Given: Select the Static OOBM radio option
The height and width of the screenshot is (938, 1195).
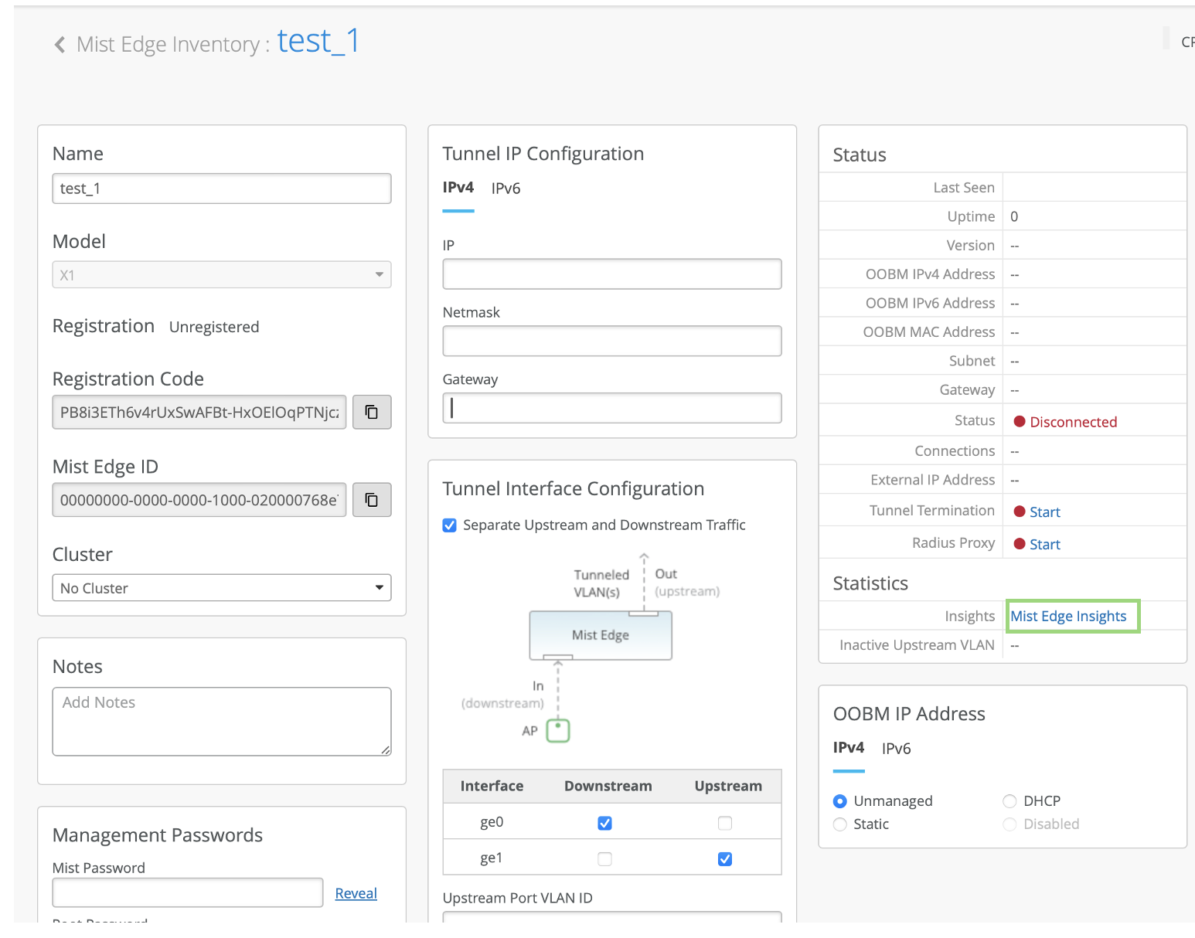Looking at the screenshot, I should point(840,824).
